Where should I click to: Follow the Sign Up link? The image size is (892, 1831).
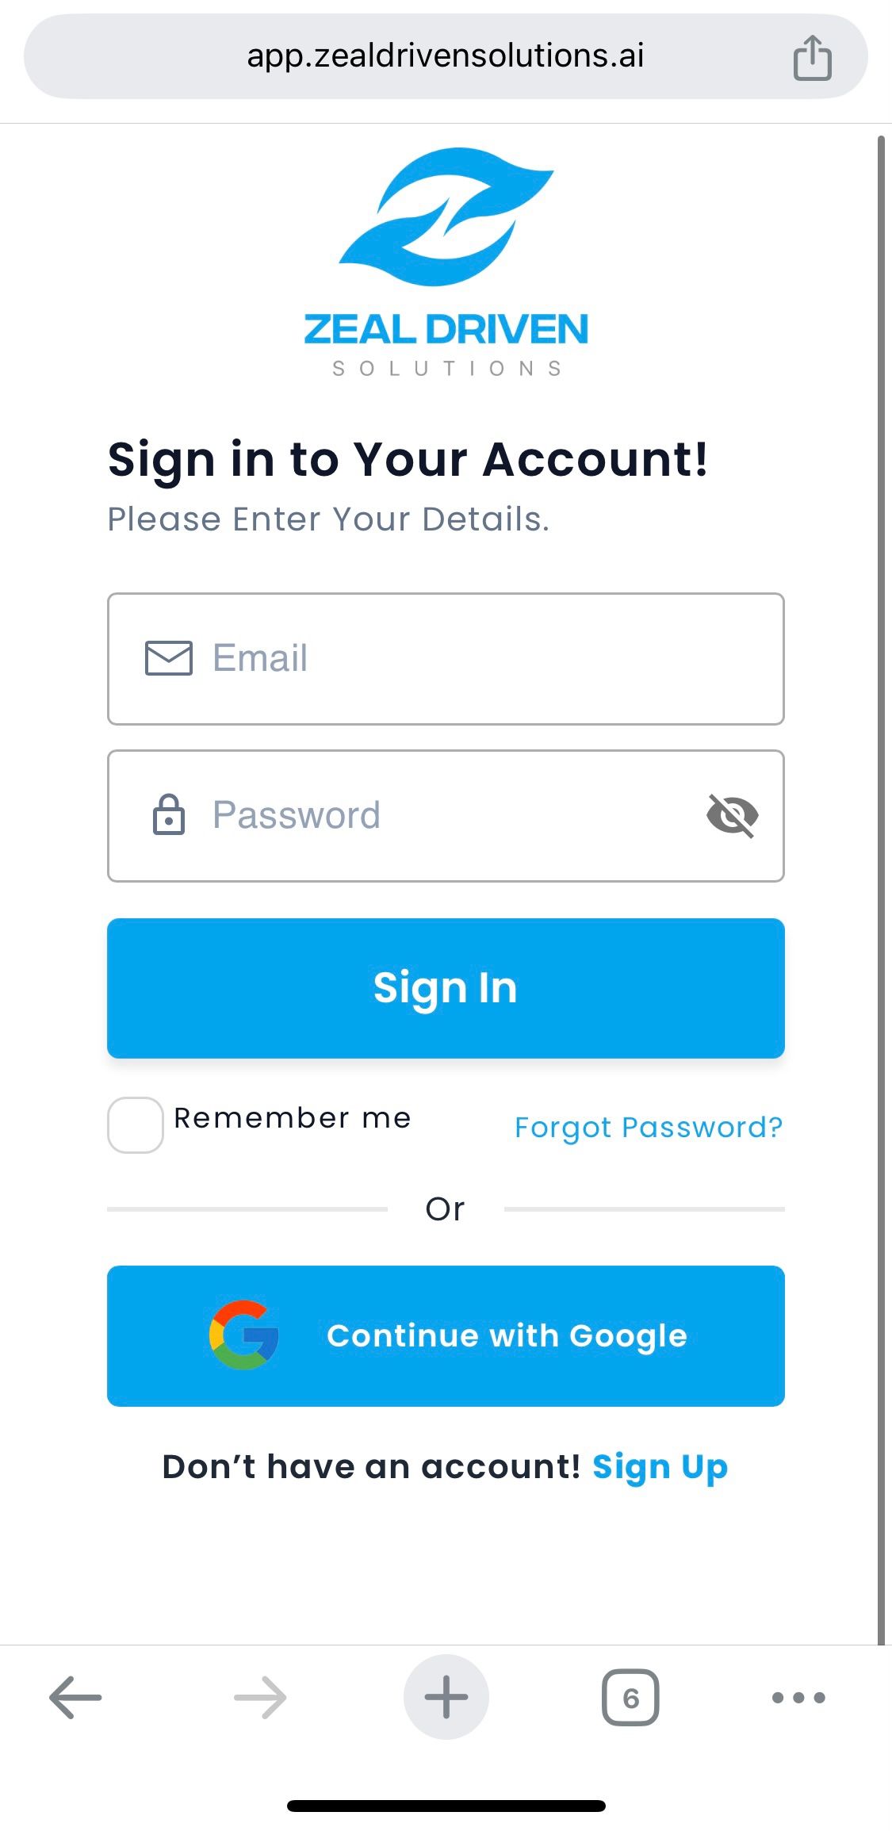click(660, 1467)
